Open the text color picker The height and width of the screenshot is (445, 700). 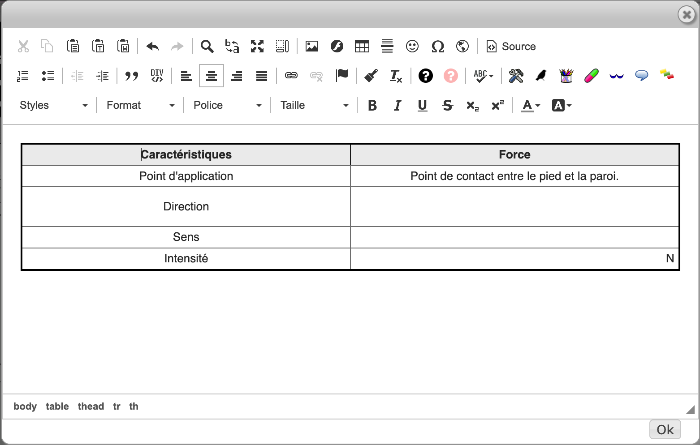click(x=530, y=106)
